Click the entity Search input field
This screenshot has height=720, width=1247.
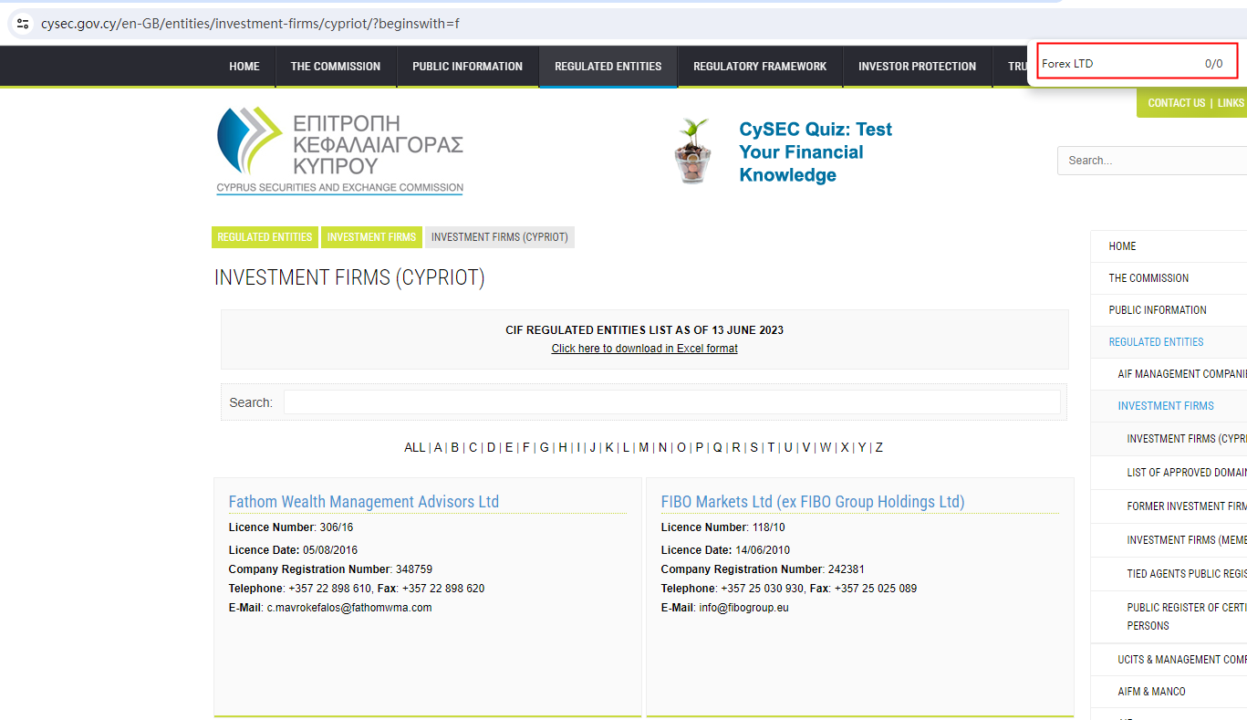point(671,402)
